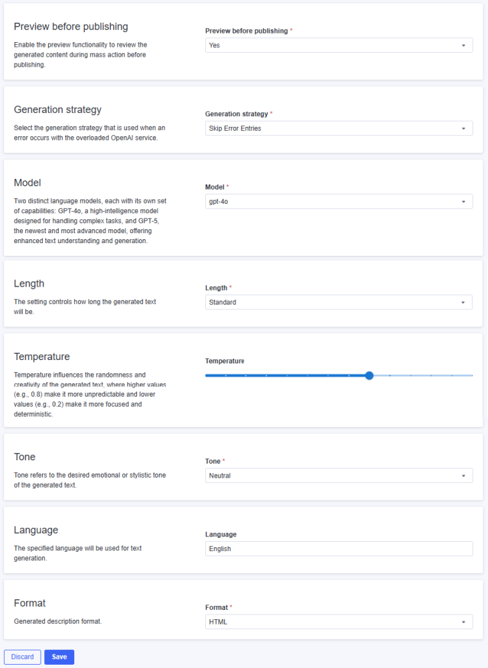Image resolution: width=488 pixels, height=668 pixels.
Task: Click the bold Length field label
Action: click(216, 288)
